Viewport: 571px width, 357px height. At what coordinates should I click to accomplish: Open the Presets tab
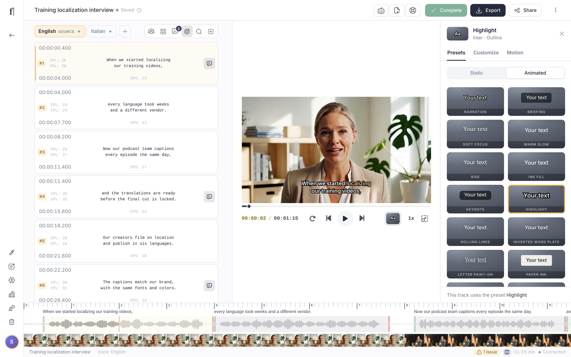coord(456,53)
